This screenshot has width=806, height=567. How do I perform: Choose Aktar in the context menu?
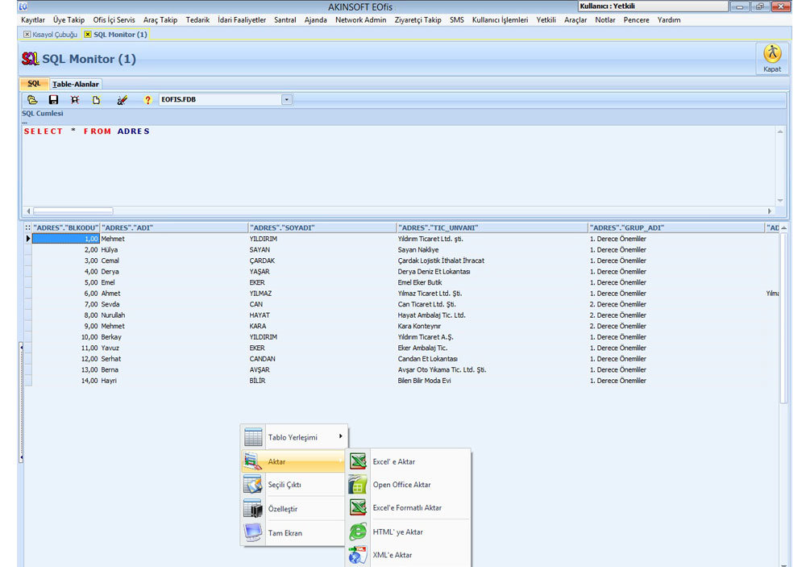(294, 461)
